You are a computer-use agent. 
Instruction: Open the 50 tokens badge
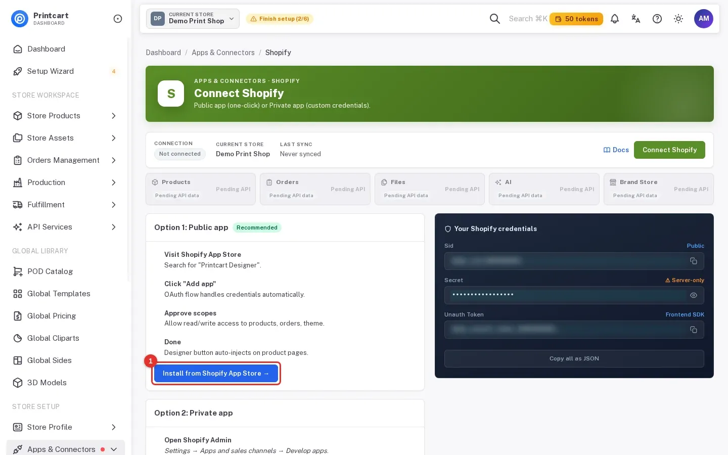click(x=576, y=19)
